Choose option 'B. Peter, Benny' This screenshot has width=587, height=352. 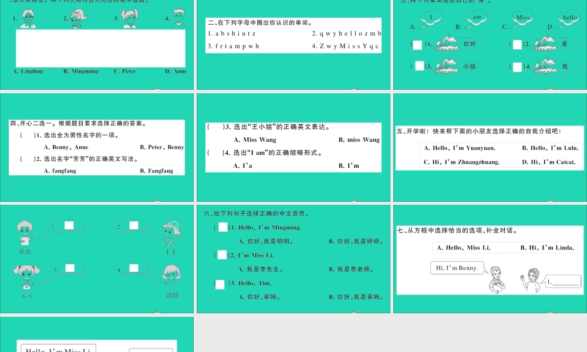pyautogui.click(x=162, y=147)
